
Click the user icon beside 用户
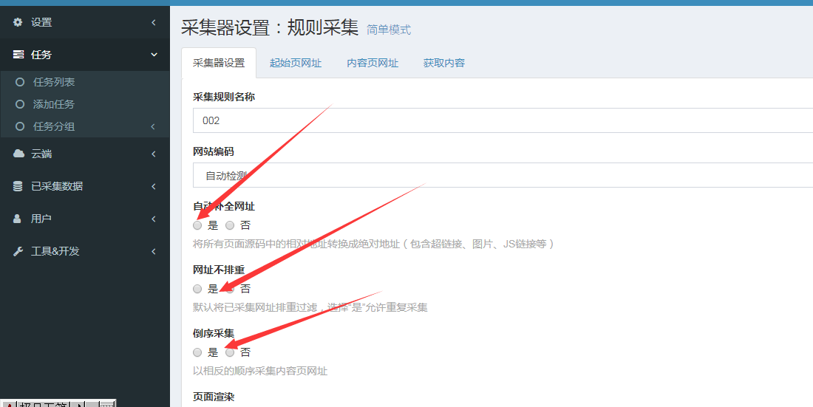pos(18,219)
